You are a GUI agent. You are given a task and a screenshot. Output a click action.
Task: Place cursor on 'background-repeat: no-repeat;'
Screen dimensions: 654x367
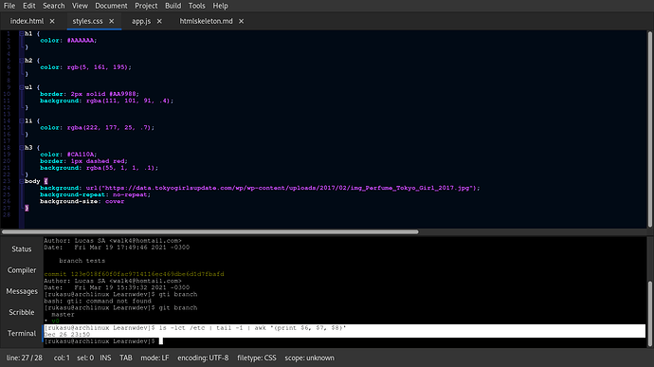click(x=95, y=194)
